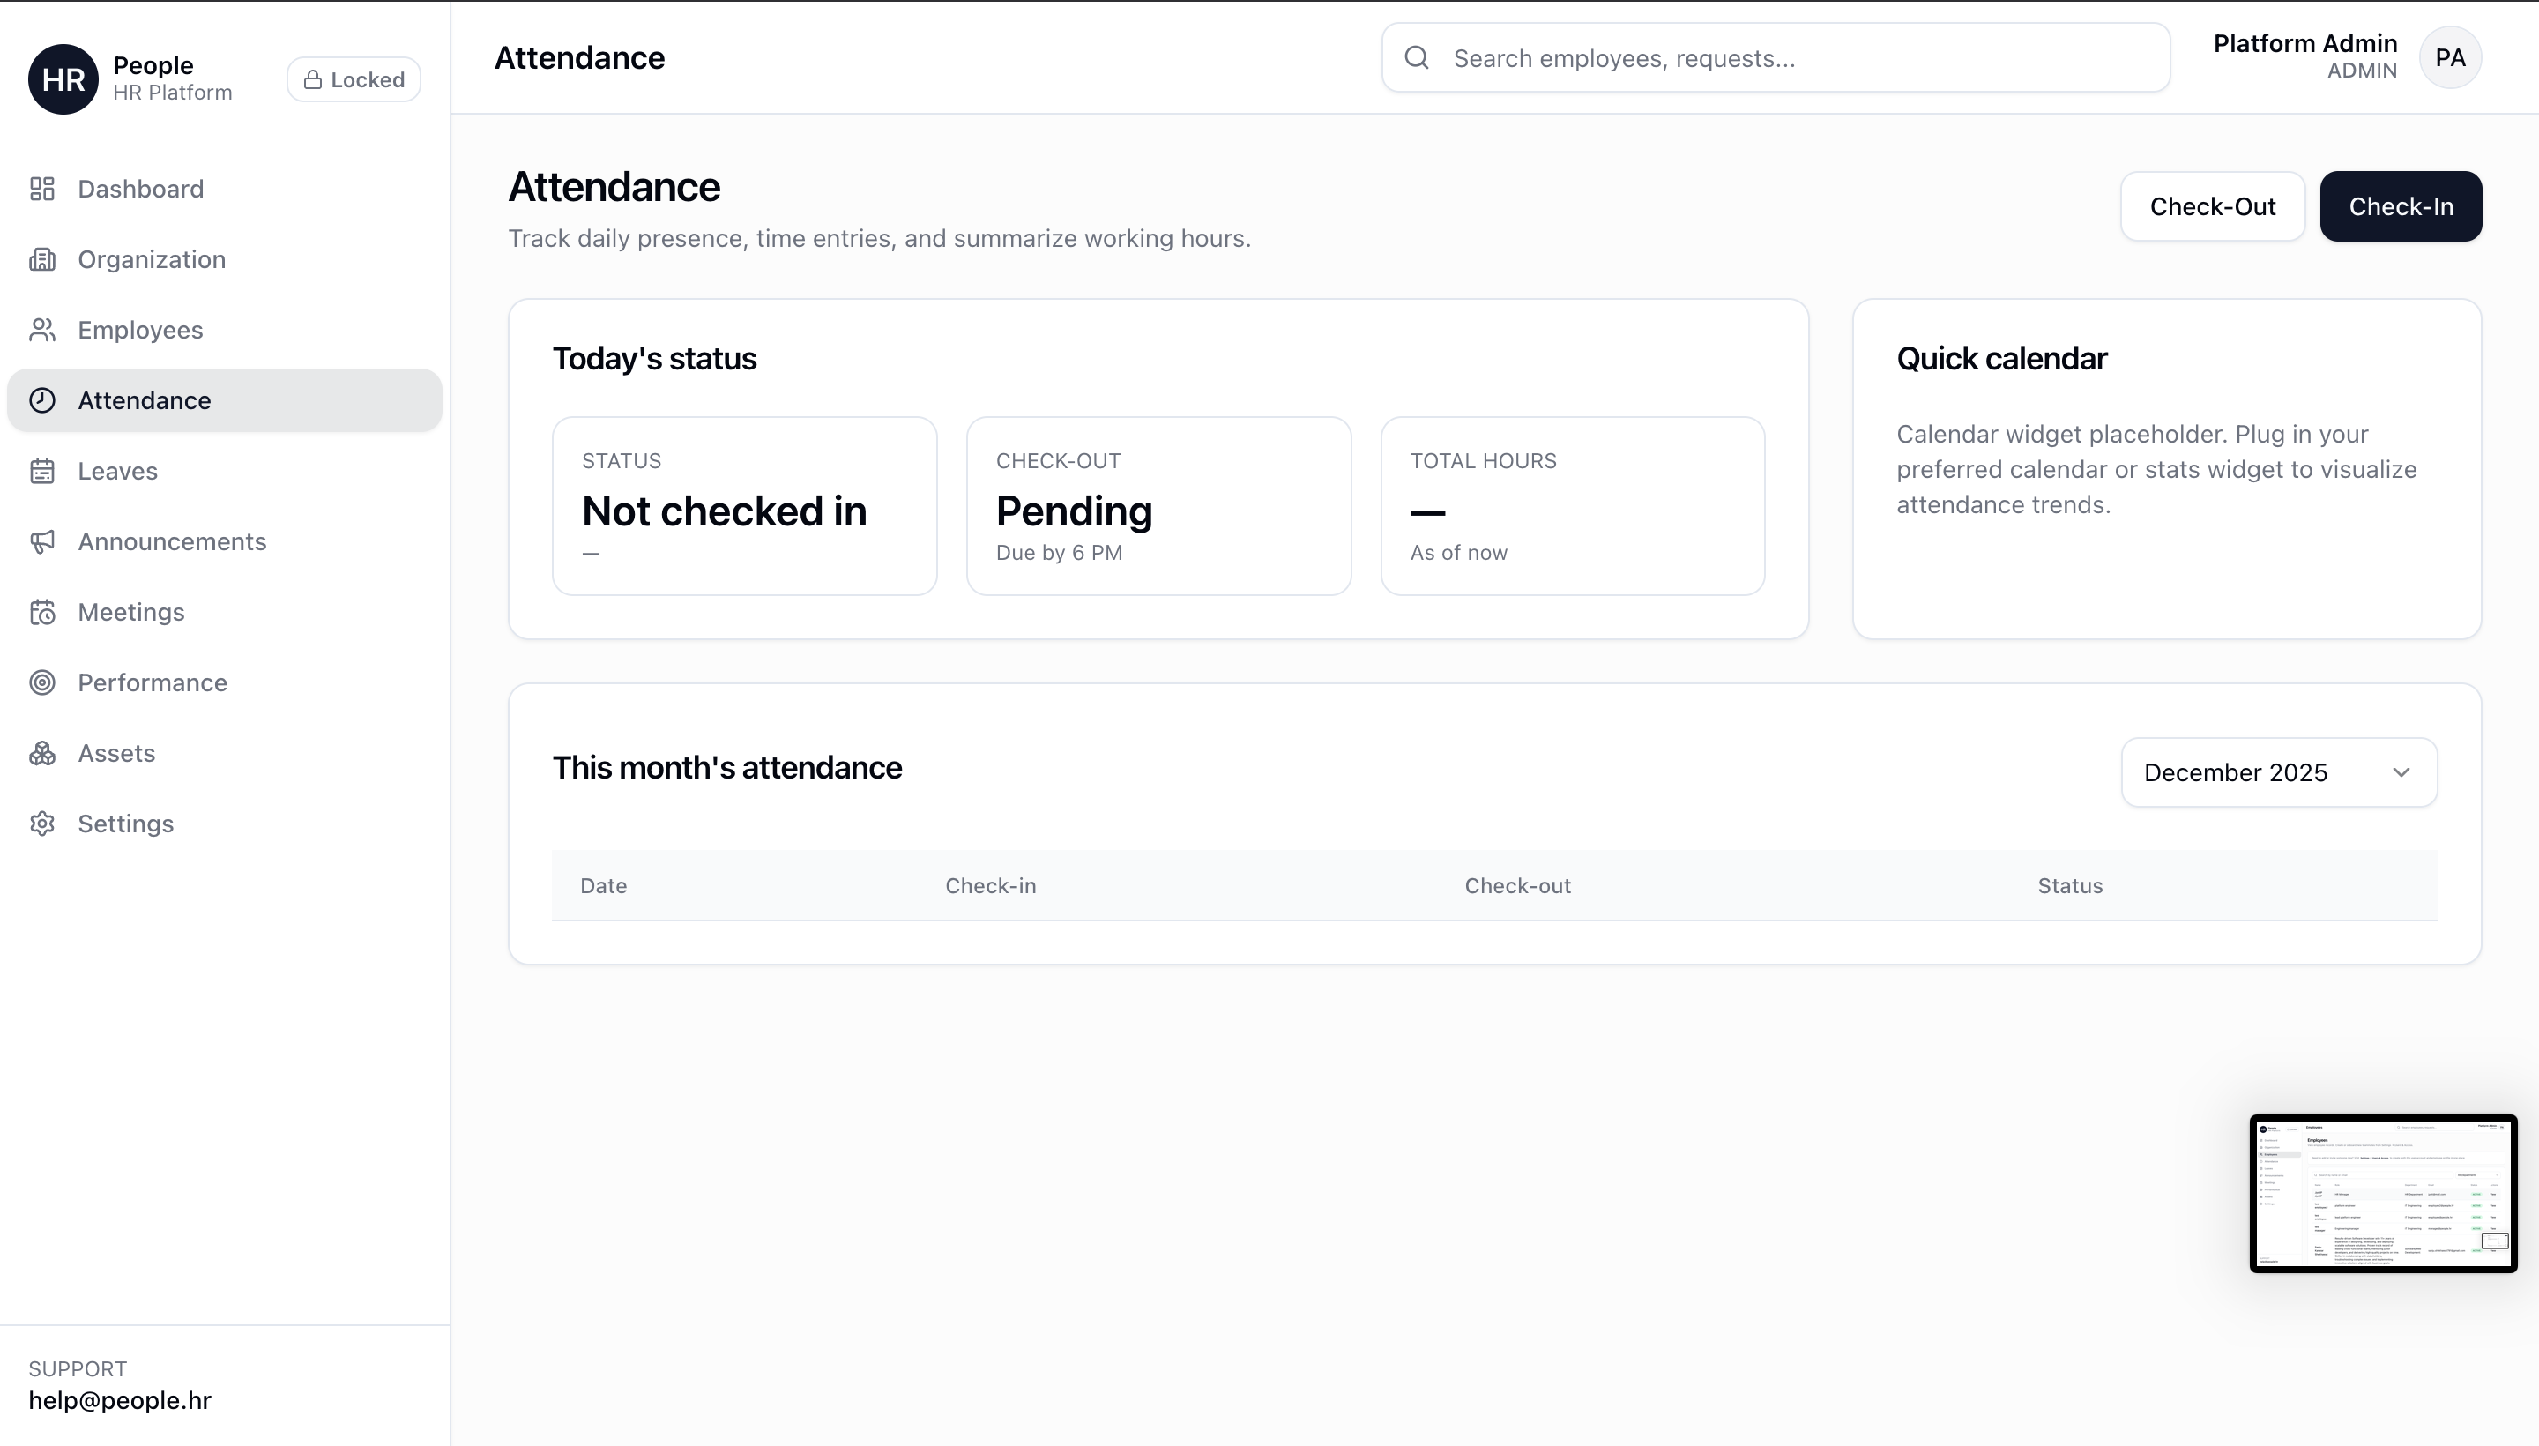
Task: Click the Organization building icon
Action: [41, 259]
